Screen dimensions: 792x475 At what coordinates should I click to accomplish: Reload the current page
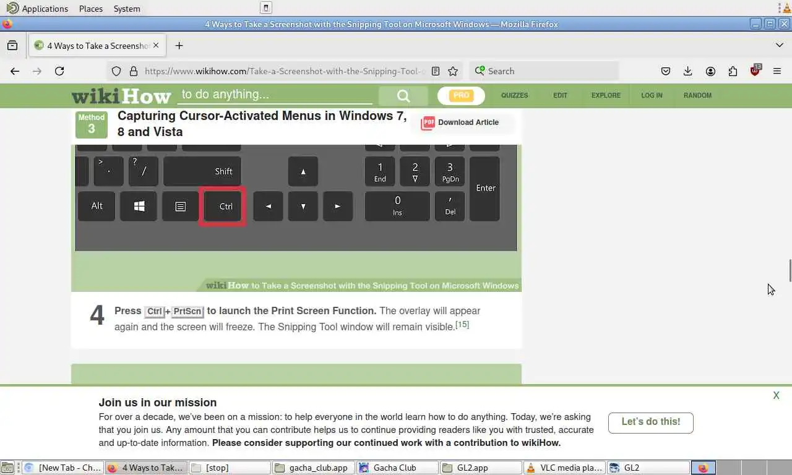click(x=59, y=71)
